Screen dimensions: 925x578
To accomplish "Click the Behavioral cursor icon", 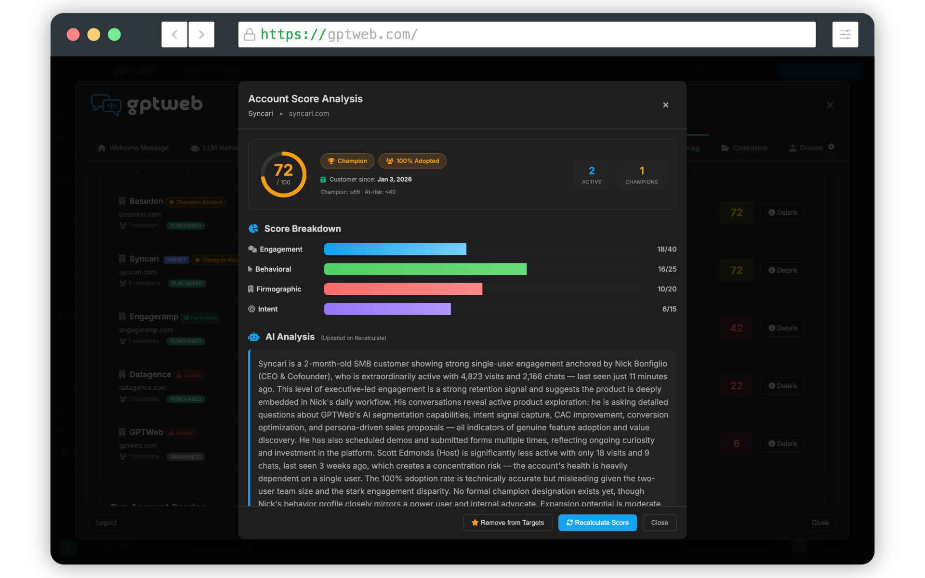I will click(x=250, y=269).
